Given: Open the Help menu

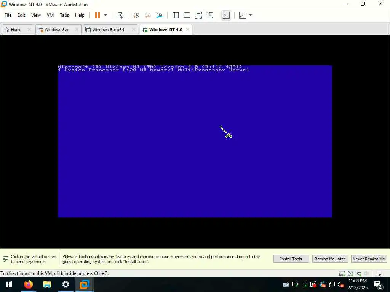Looking at the screenshot, I should [80, 15].
